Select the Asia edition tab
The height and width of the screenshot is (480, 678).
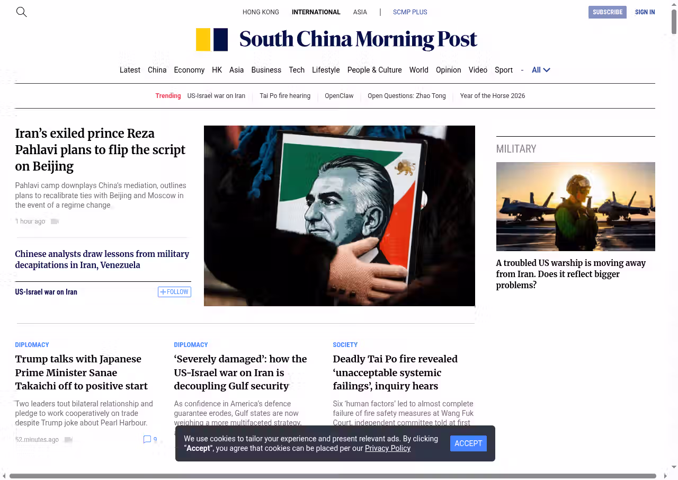pos(360,12)
